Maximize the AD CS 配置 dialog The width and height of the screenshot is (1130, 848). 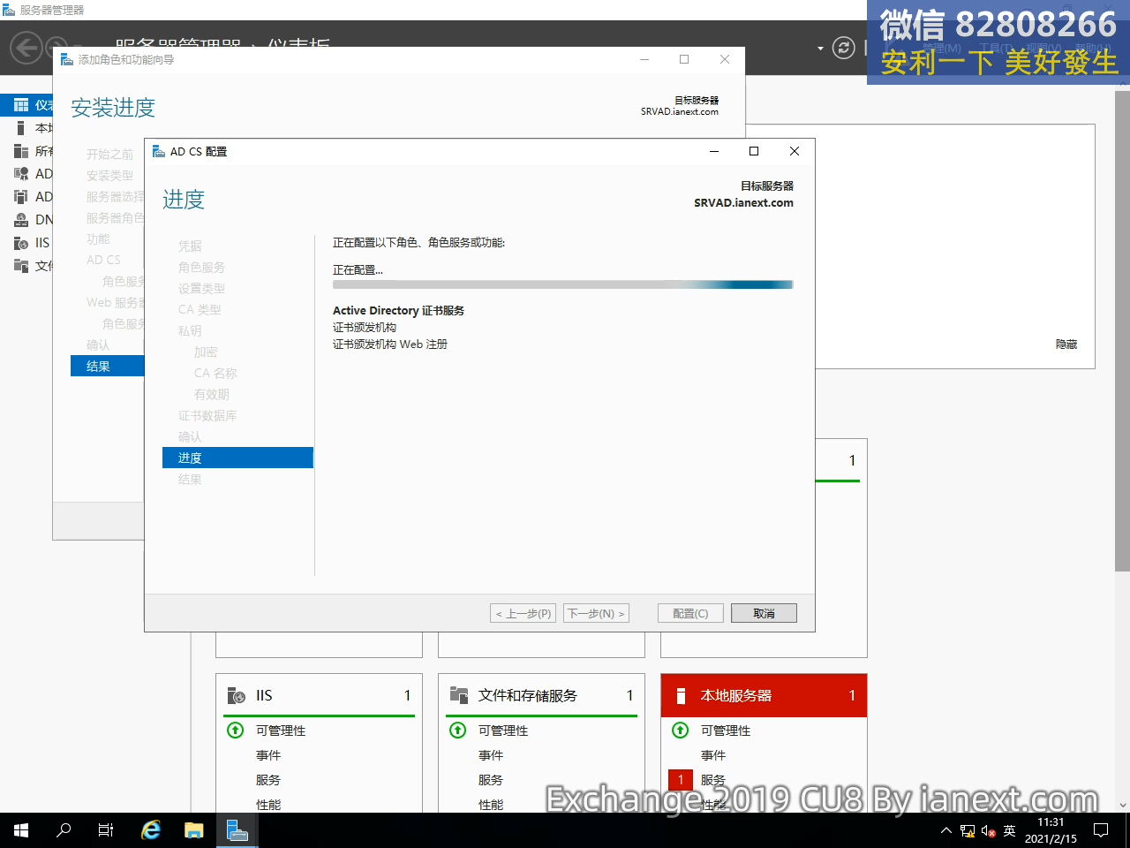click(x=754, y=151)
